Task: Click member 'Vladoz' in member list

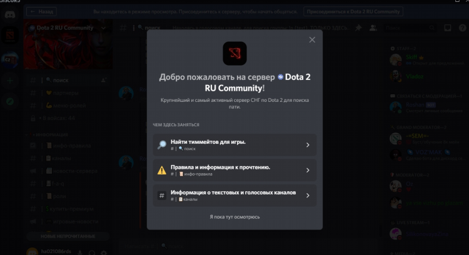Action: 427,76
